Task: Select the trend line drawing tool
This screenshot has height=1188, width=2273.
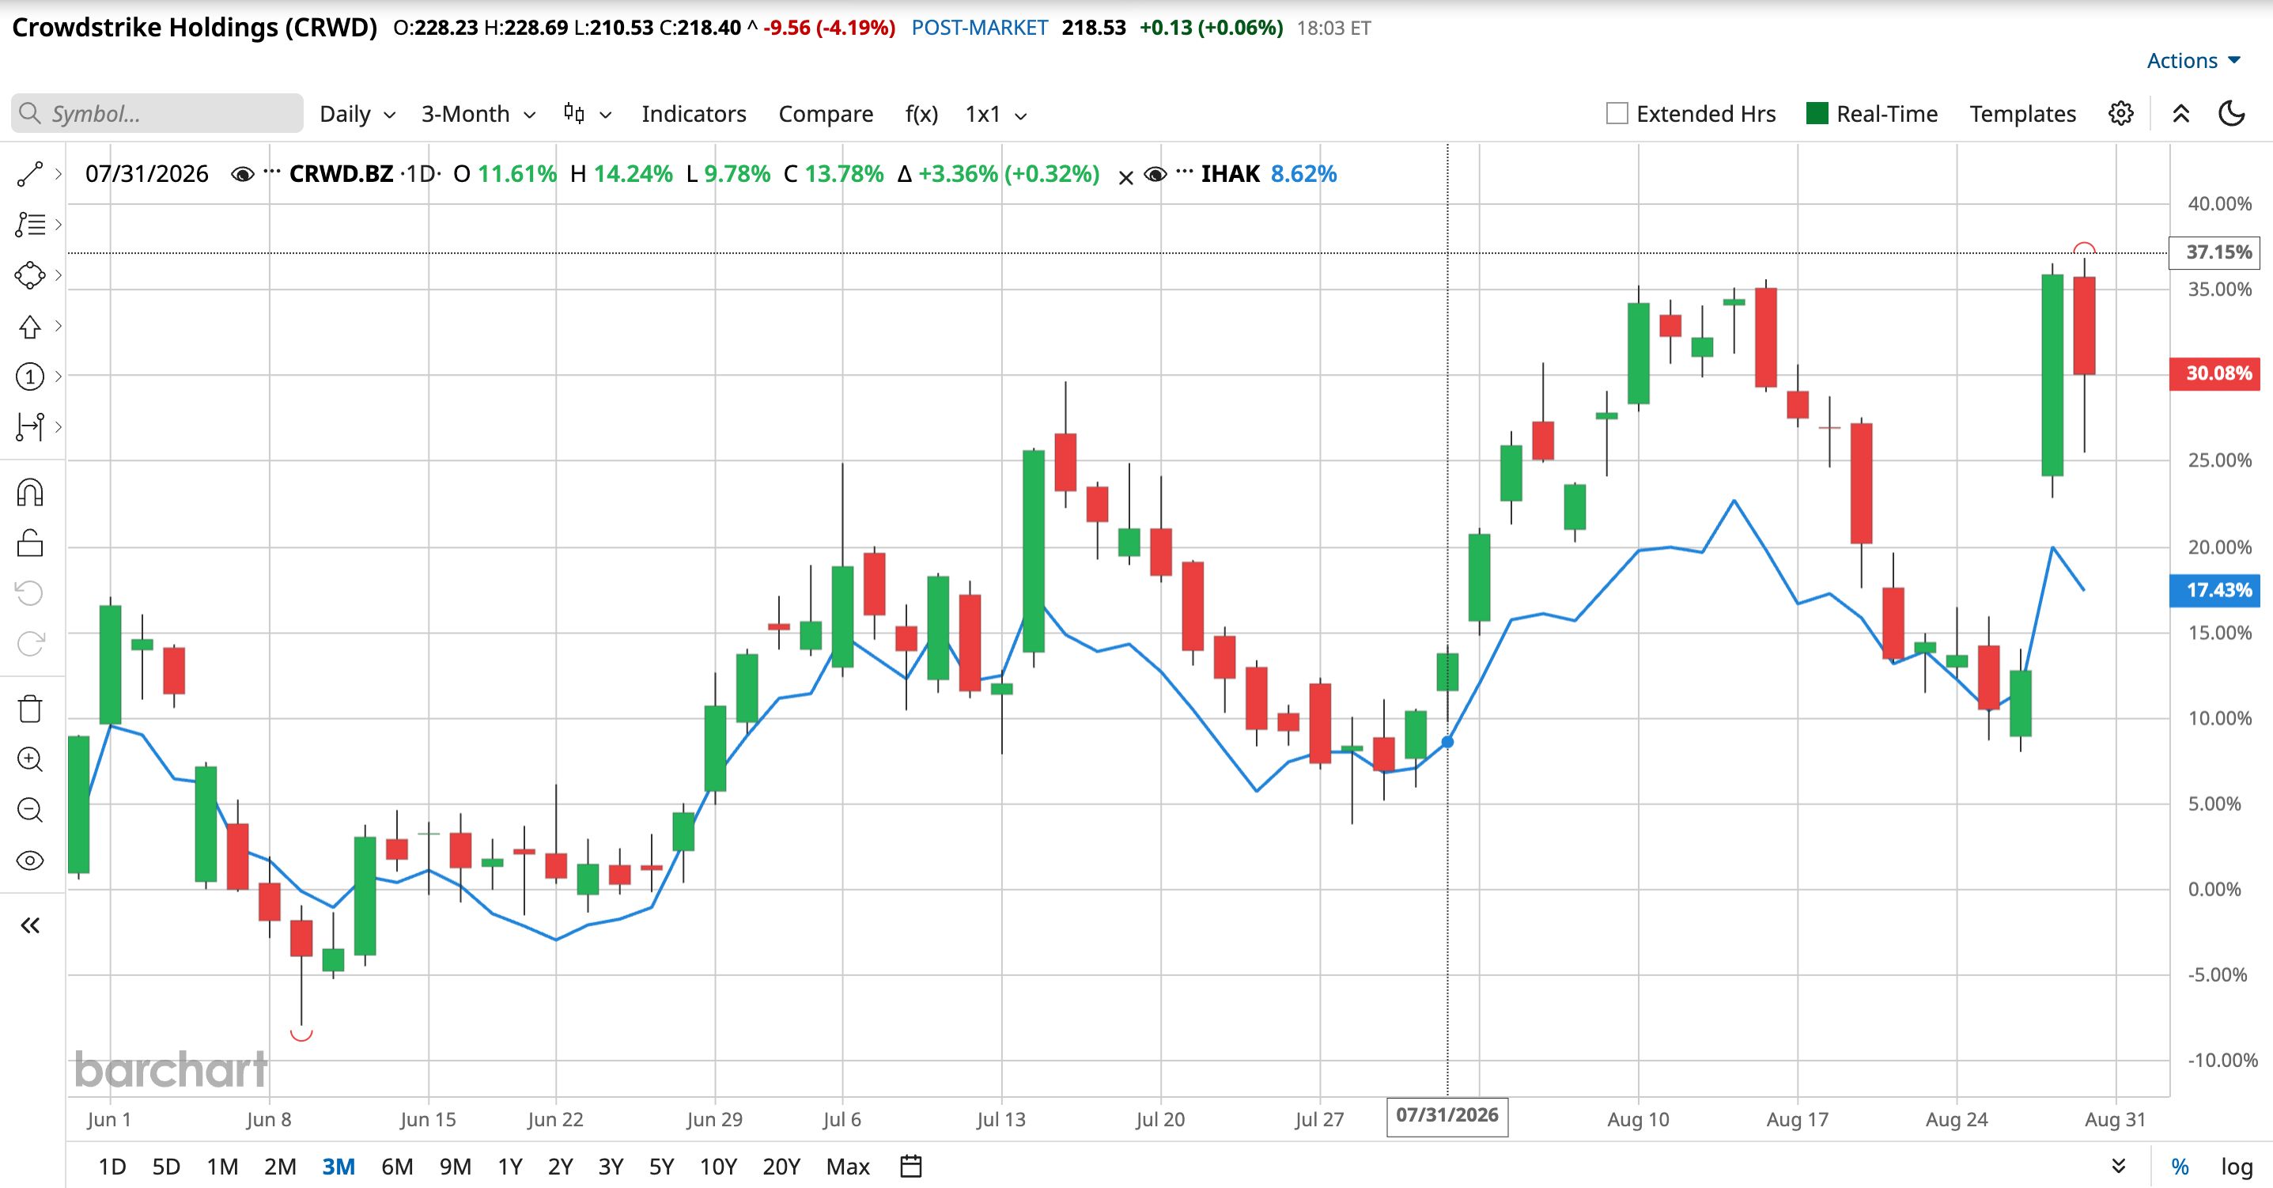Action: click(30, 174)
